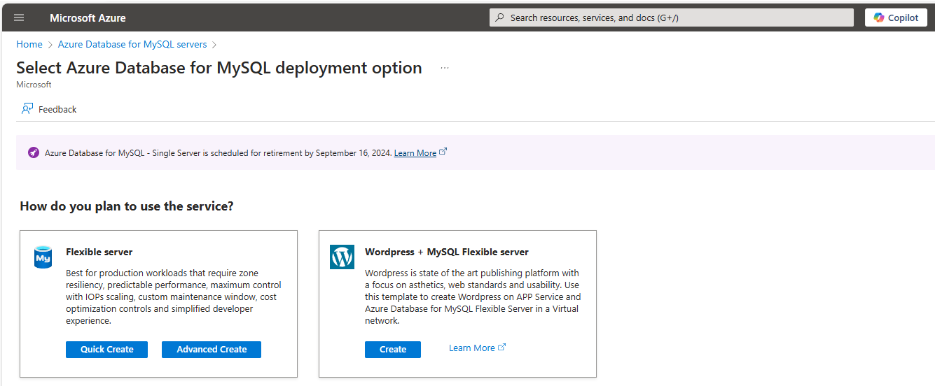935x386 pixels.
Task: Click 'How do you plan to use the service?' text
Action: pos(127,206)
